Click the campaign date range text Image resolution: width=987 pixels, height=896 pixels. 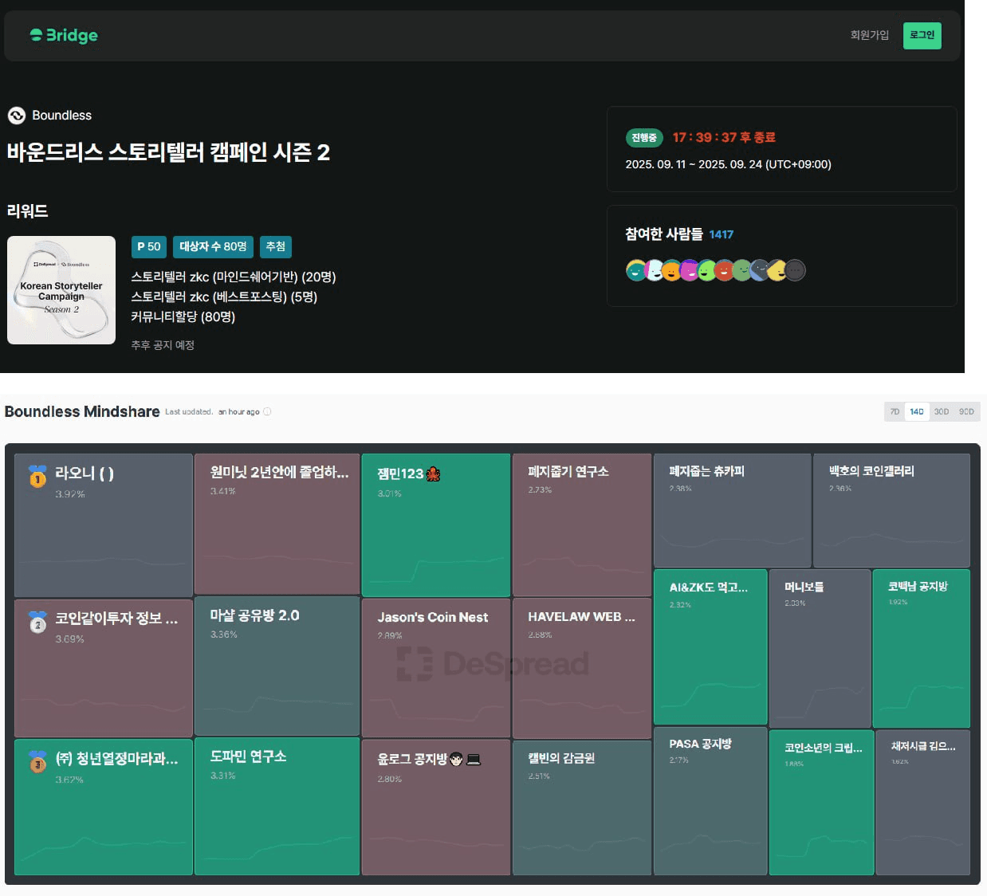tap(728, 164)
